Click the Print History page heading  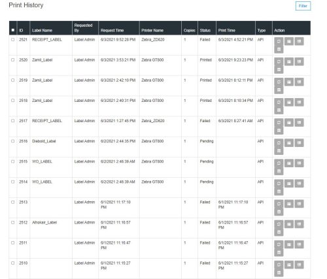[x=26, y=5]
